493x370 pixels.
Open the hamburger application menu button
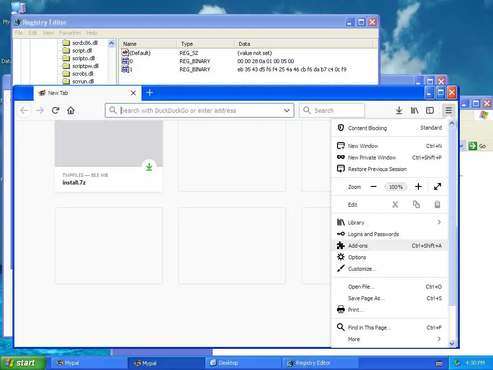448,110
